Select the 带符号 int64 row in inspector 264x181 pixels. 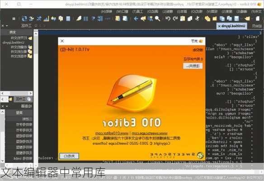[x=19, y=158]
